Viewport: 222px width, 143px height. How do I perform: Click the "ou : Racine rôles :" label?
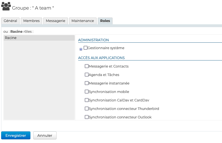click(x=18, y=32)
